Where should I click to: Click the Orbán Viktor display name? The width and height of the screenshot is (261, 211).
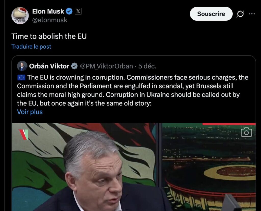(x=49, y=66)
